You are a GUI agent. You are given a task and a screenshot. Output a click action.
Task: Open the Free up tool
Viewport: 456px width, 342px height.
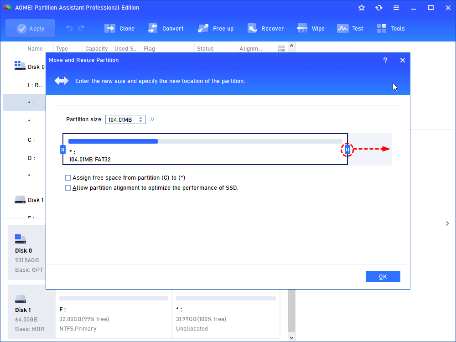coord(216,28)
